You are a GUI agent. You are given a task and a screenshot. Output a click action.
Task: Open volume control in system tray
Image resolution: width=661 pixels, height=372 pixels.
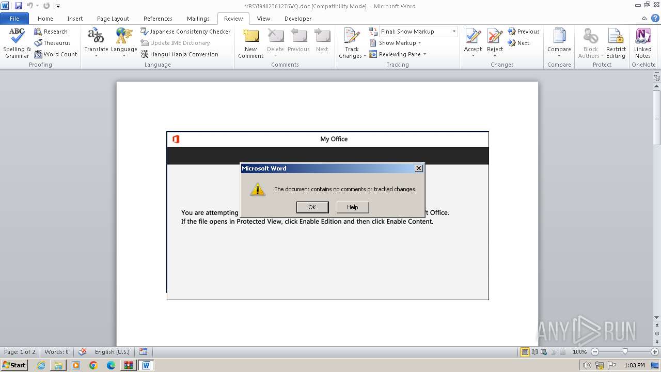[x=587, y=365]
